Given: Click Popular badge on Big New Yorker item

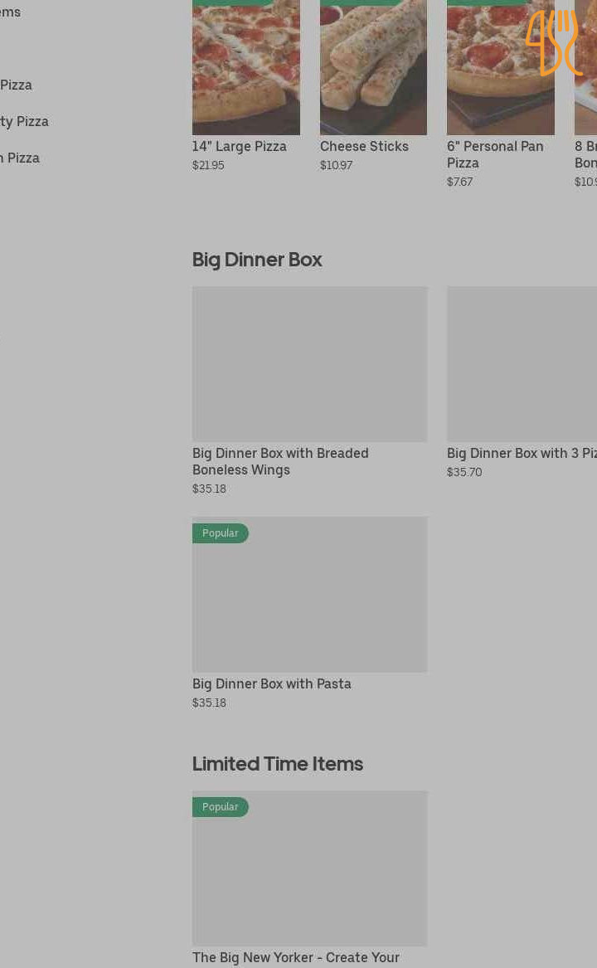Looking at the screenshot, I should (x=221, y=807).
